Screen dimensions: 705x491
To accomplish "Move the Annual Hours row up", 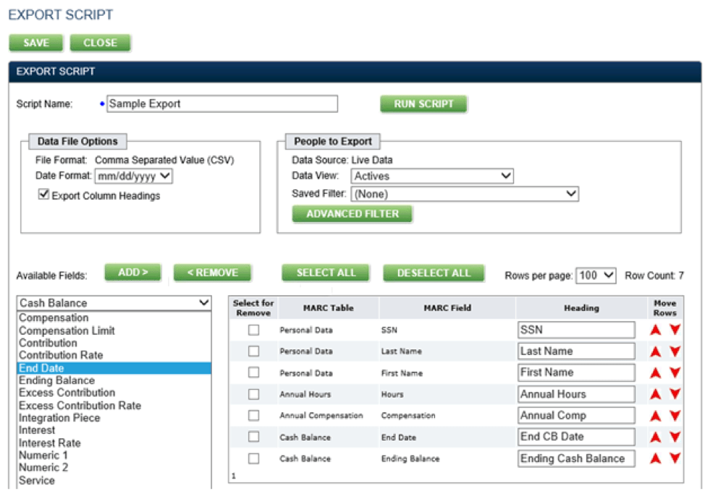I will coord(656,394).
